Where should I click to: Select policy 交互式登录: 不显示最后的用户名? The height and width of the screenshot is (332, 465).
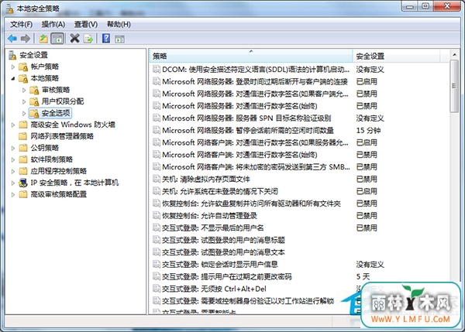coord(212,228)
